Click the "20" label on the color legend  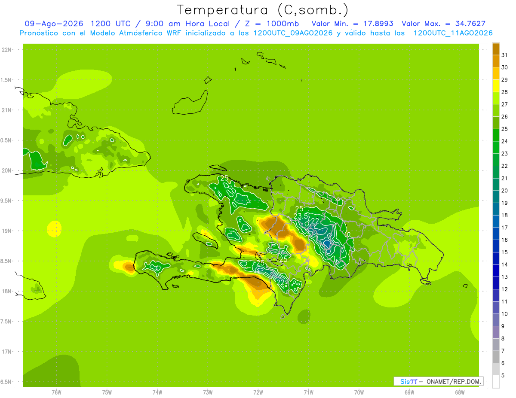click(x=505, y=191)
